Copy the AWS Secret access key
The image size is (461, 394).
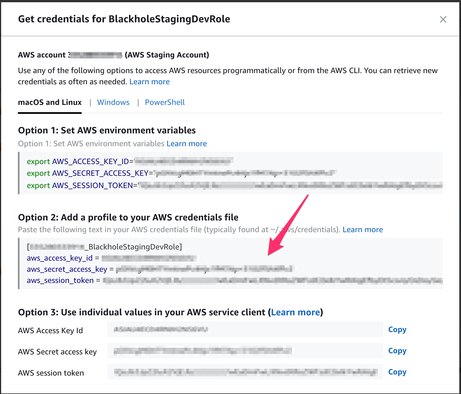point(397,351)
